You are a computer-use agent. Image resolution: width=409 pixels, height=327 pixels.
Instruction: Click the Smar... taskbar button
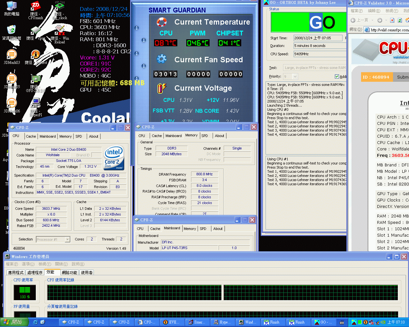[197, 322]
